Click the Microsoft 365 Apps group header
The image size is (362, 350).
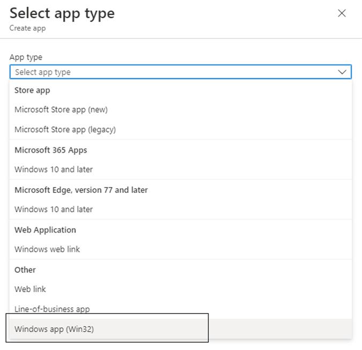[x=51, y=150]
